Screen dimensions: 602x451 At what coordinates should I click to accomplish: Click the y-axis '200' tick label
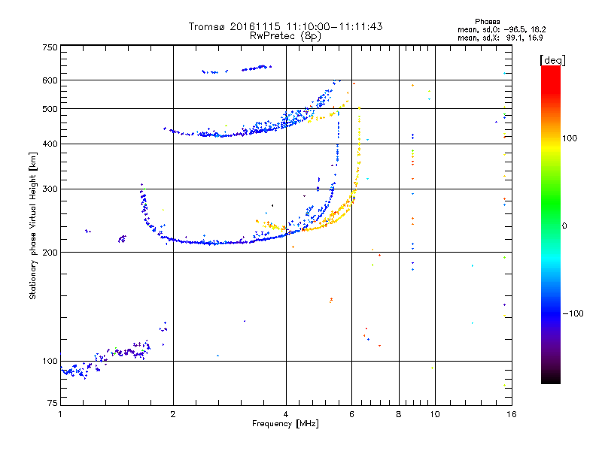click(50, 253)
